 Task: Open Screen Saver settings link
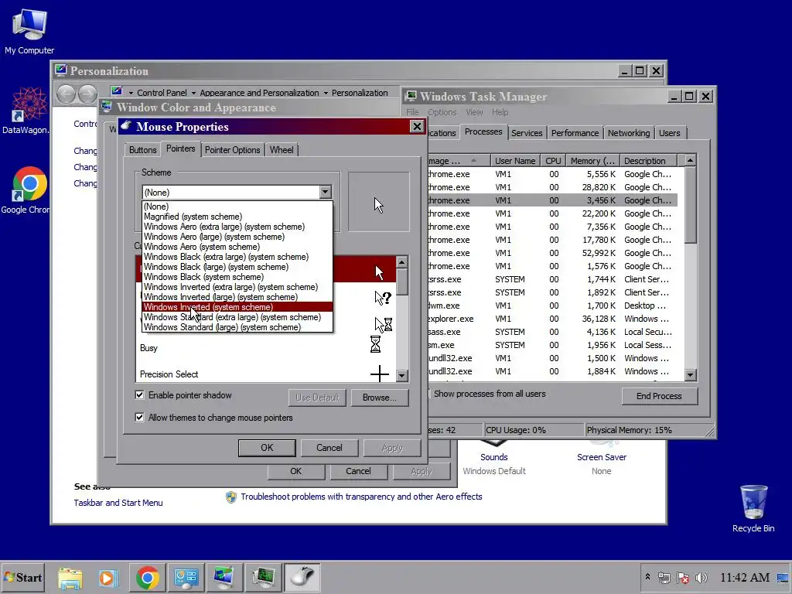point(602,457)
